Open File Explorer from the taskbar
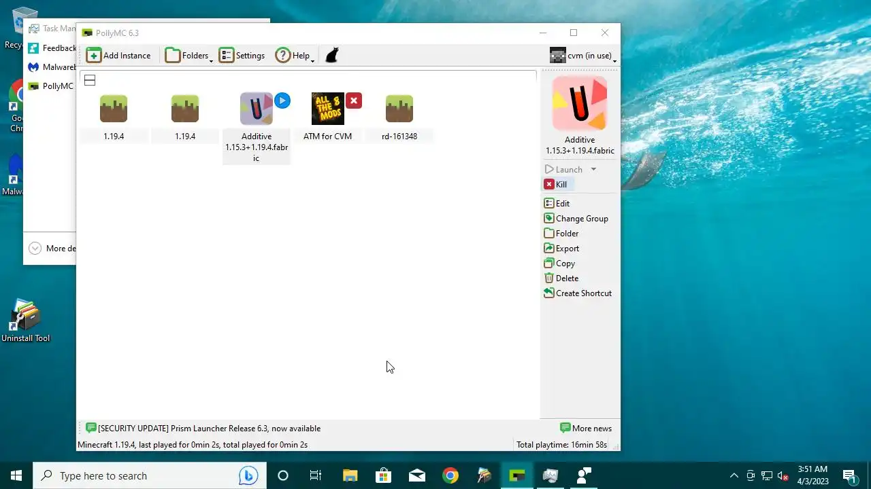 click(x=350, y=475)
